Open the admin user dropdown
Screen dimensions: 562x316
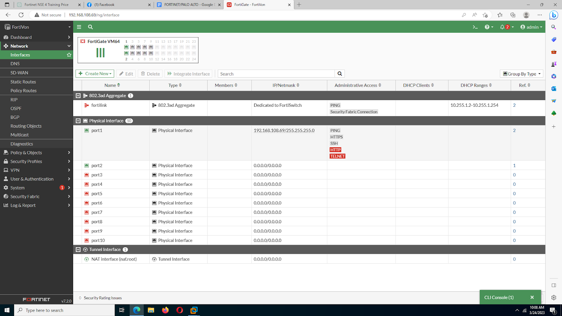(x=531, y=27)
